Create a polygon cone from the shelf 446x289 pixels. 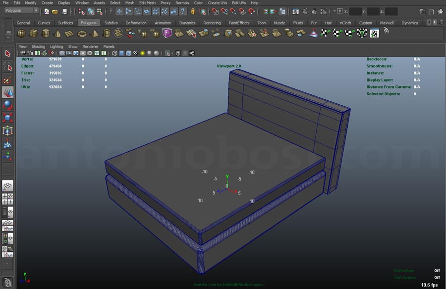point(58,34)
